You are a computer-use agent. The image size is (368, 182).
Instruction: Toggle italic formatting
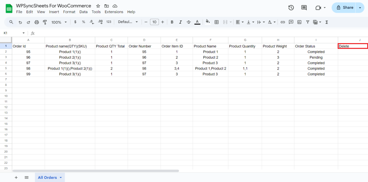pyautogui.click(x=180, y=22)
